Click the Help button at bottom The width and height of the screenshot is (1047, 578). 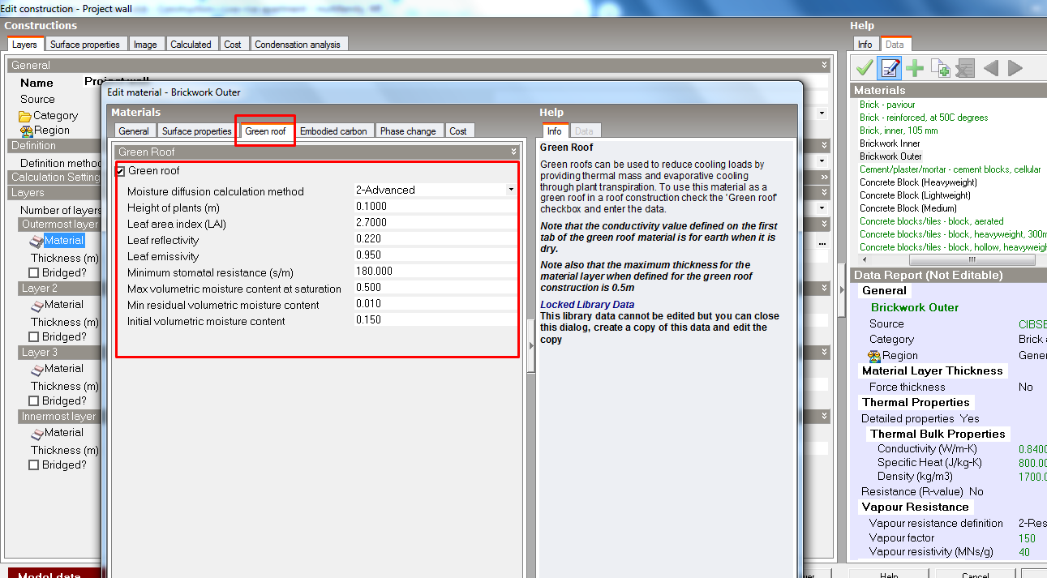coord(889,574)
